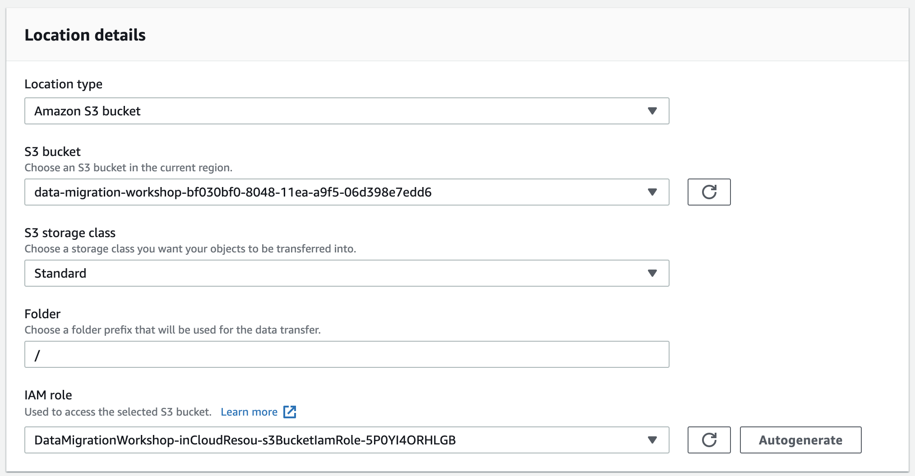
Task: Click the Location details heading
Action: pos(85,35)
